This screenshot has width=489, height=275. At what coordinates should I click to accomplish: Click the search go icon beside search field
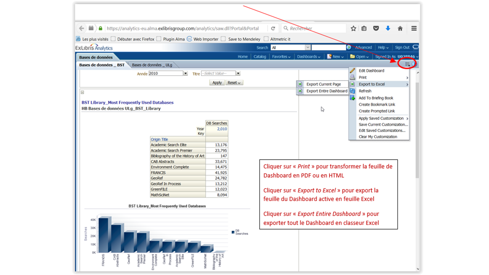click(349, 47)
